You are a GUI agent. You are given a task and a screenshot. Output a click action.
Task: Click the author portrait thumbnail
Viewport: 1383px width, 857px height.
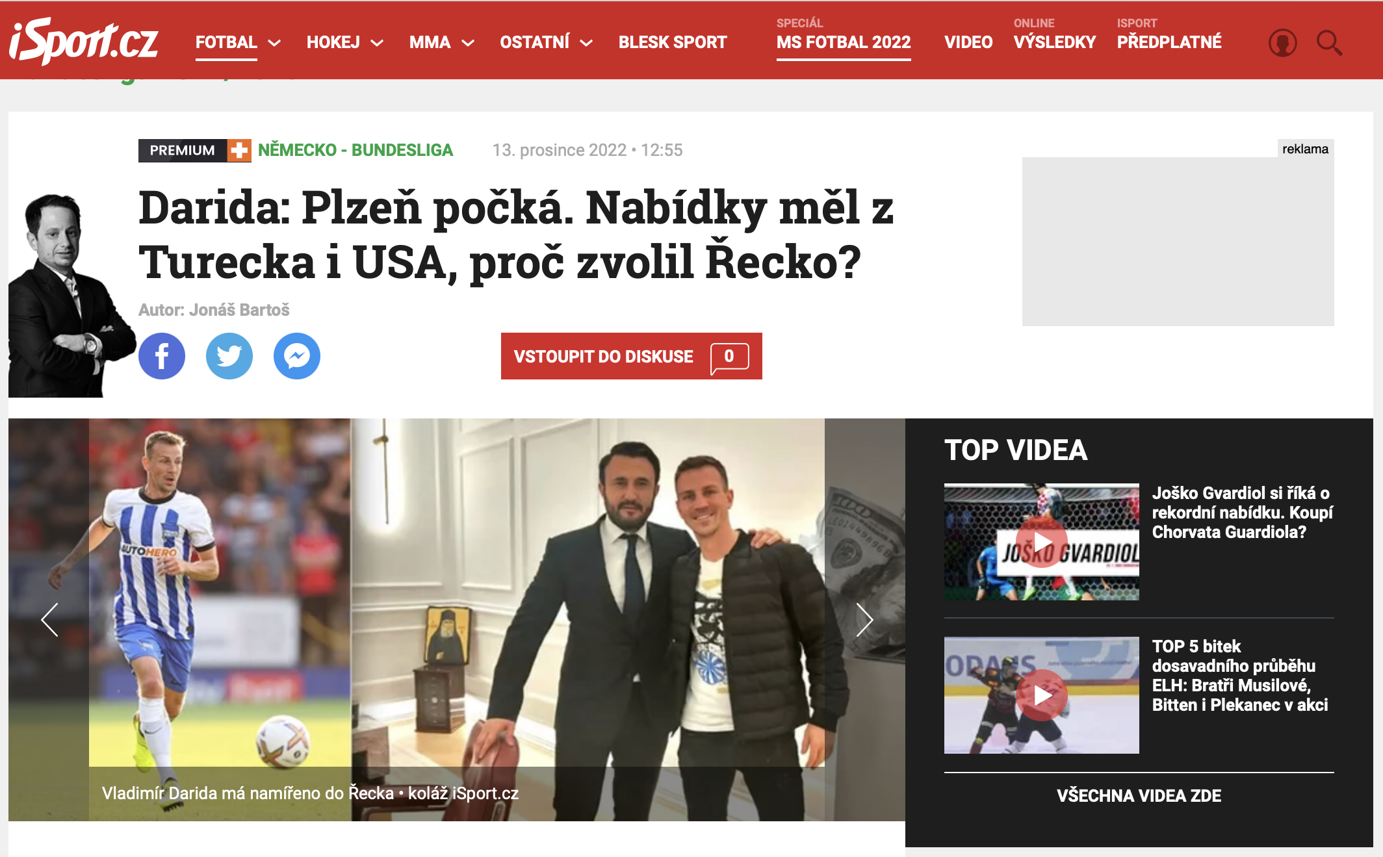tap(71, 295)
